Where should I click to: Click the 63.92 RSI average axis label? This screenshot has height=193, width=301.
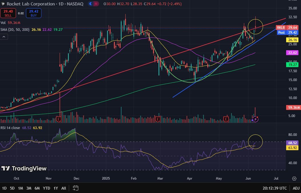pos(292,148)
